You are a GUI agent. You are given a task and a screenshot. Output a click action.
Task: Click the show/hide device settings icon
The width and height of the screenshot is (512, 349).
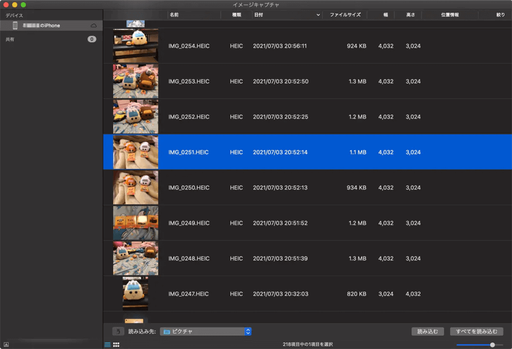click(6, 345)
